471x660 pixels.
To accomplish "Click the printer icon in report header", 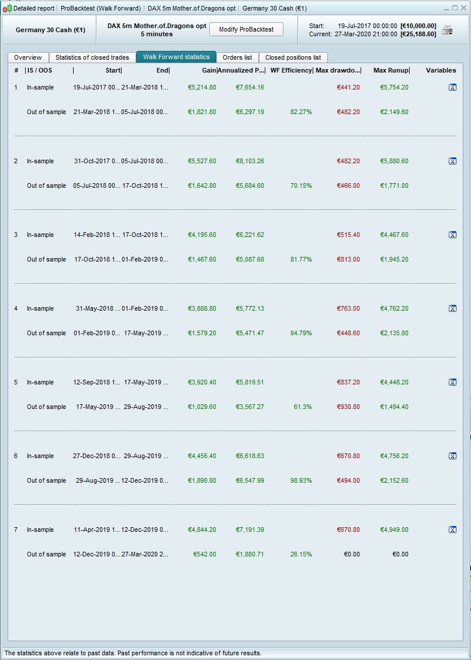I will tap(447, 30).
